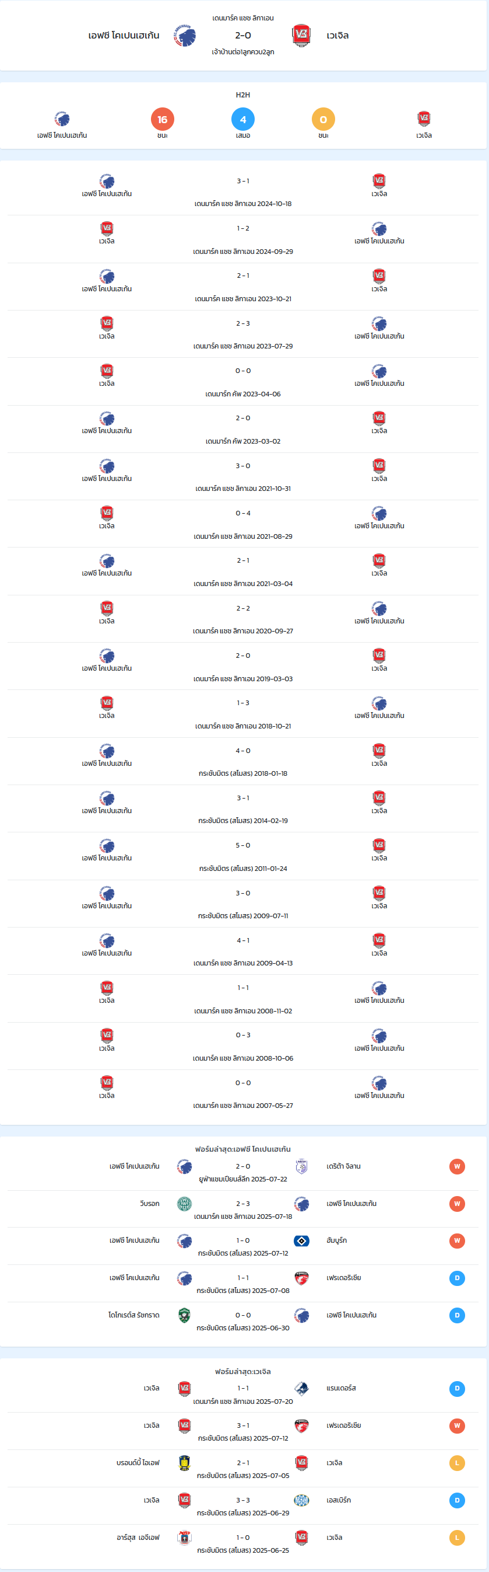Click the yellow 0 wins circle
Viewport: 489px width, 1572px height.
point(323,120)
